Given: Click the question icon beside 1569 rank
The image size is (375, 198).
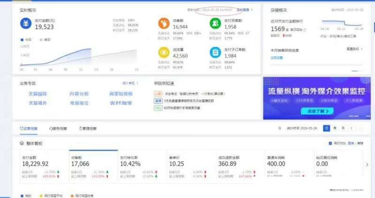Looking at the screenshot, I should tap(305, 30).
